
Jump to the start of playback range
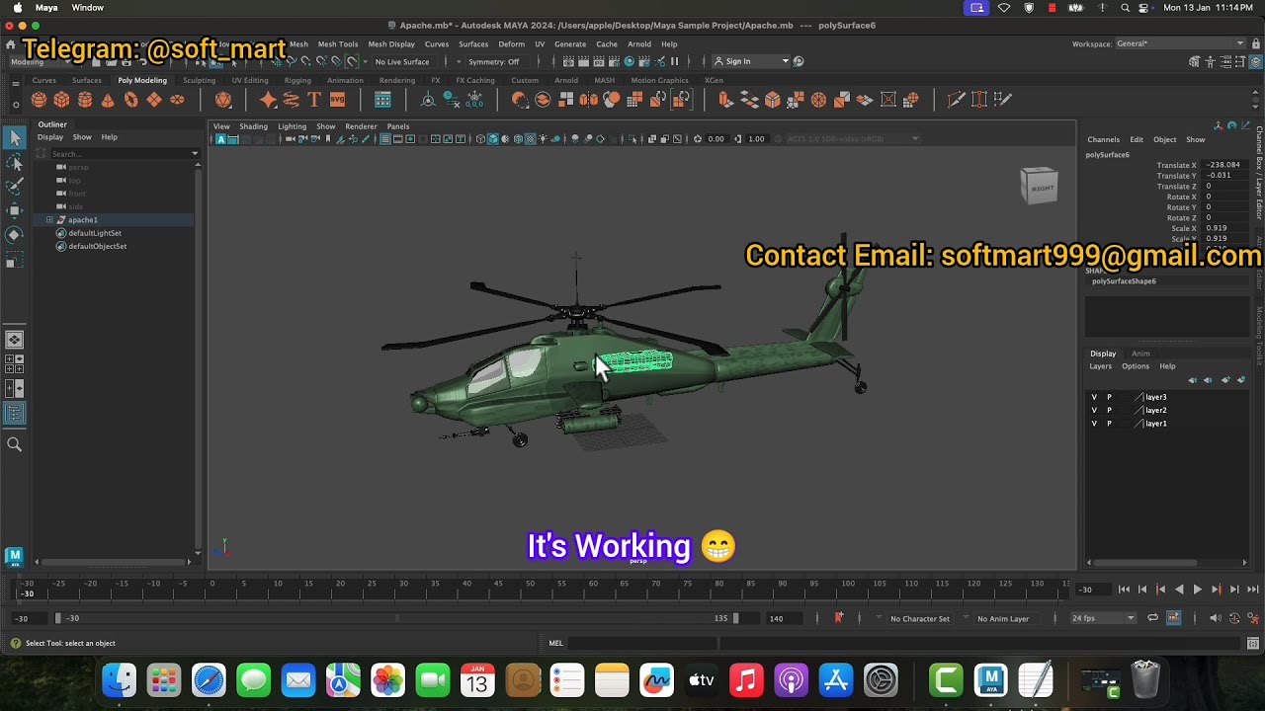pos(1124,590)
